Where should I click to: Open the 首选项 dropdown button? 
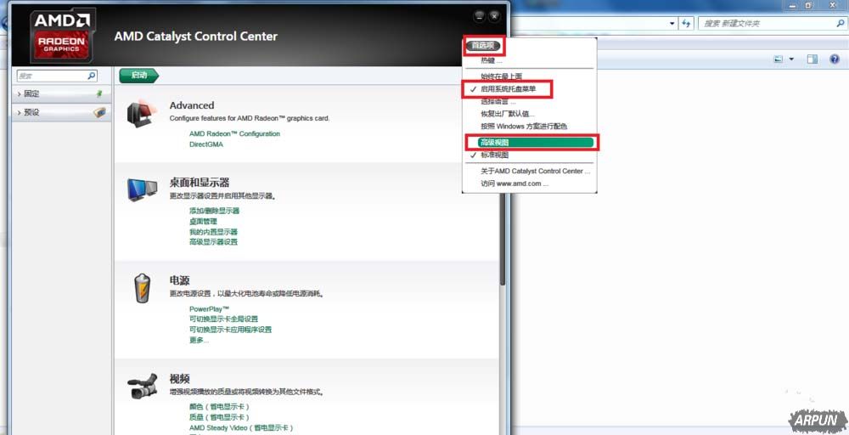[483, 46]
